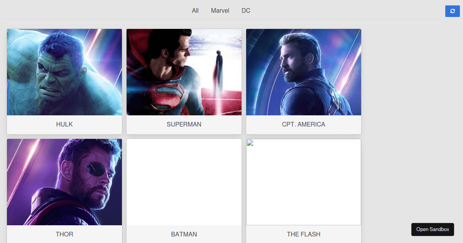Filter heroes by DC
The width and height of the screenshot is (463, 243).
coord(246,11)
